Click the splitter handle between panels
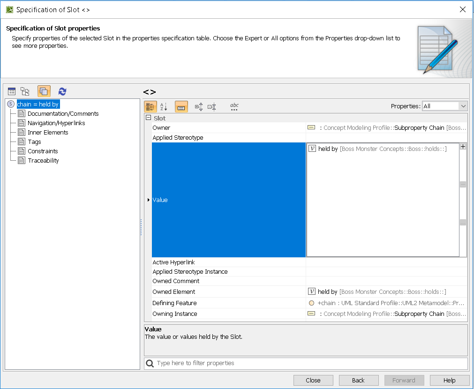 (x=141, y=227)
